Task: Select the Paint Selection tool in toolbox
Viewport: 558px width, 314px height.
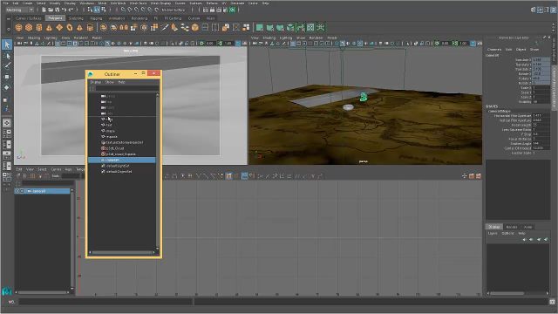Action: point(7,66)
